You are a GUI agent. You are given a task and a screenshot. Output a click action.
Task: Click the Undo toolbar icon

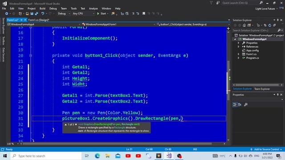tap(43, 14)
